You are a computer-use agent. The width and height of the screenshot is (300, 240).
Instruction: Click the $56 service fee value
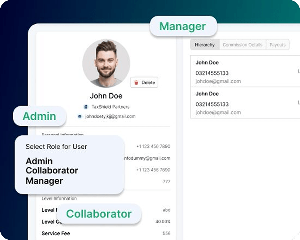(x=166, y=233)
